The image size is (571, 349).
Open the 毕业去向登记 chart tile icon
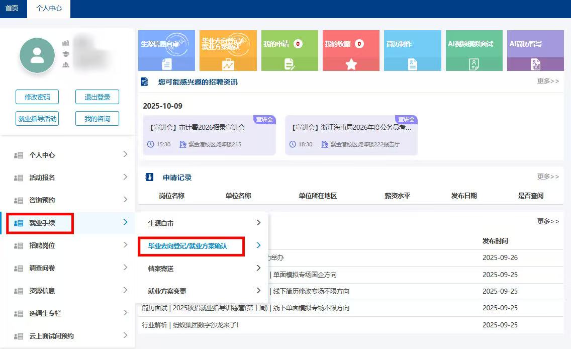point(228,64)
